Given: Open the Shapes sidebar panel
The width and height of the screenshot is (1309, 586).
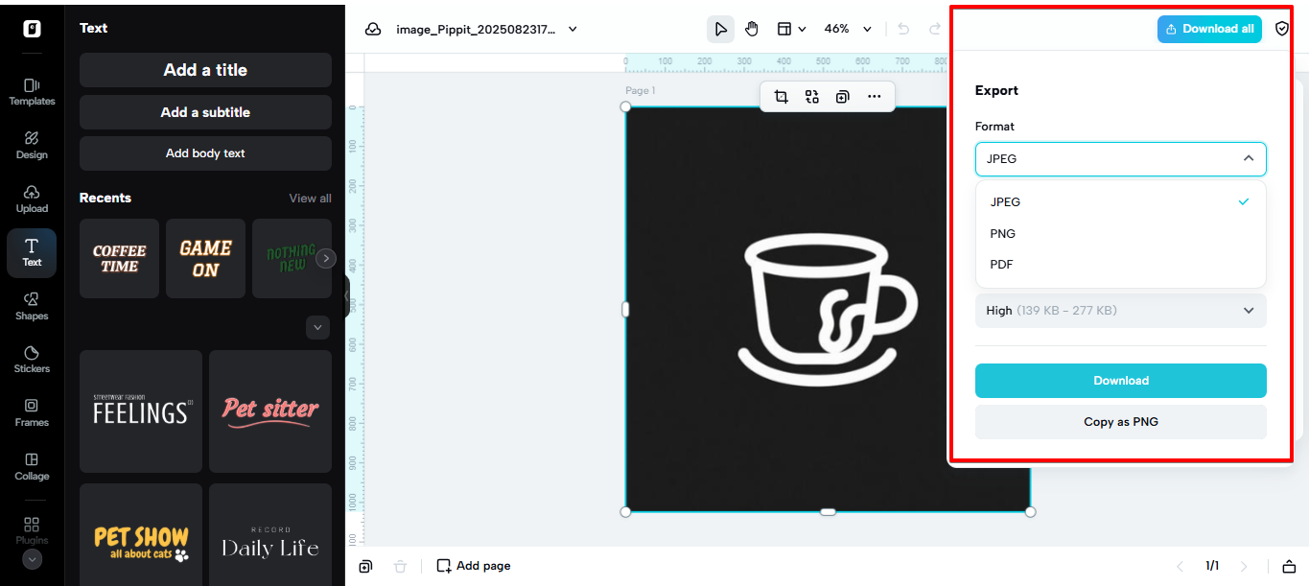Looking at the screenshot, I should click(x=32, y=307).
